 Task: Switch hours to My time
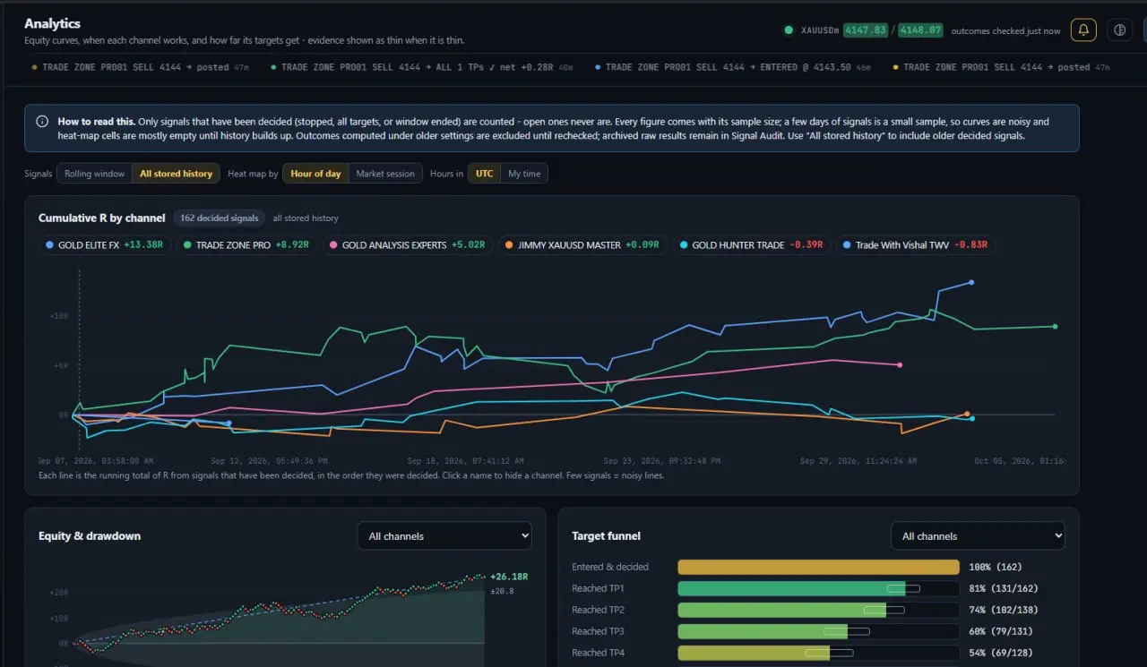click(524, 174)
